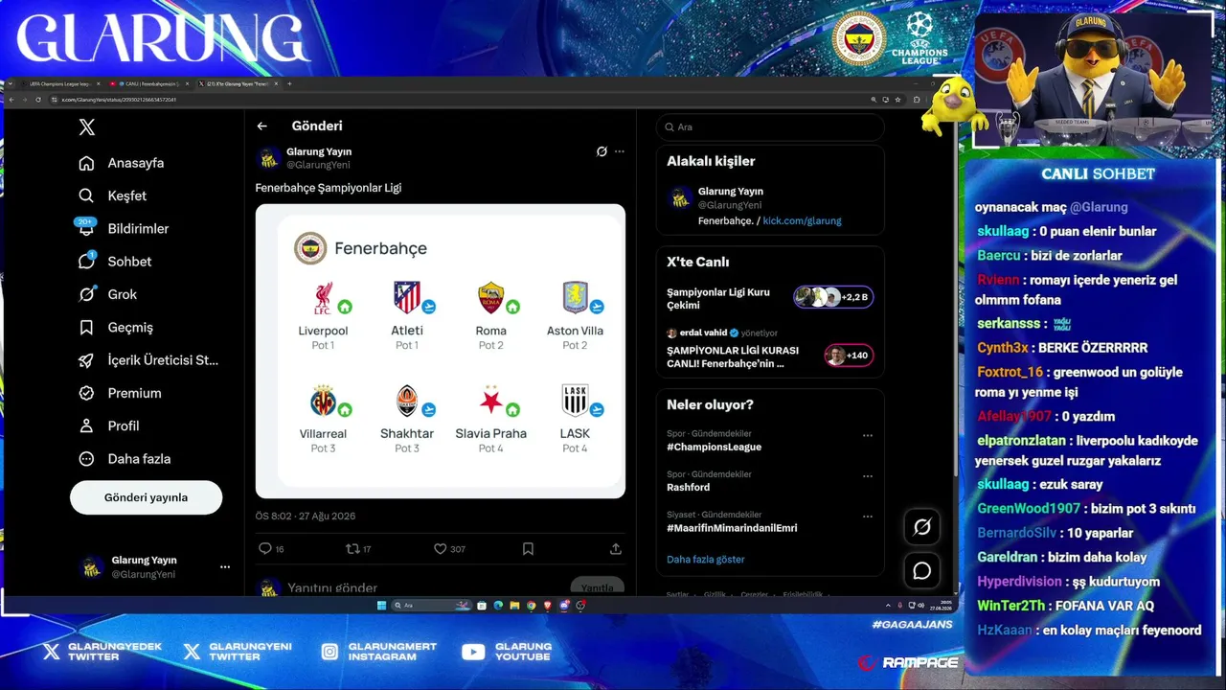Click Daha fazla göster link
Screen dimensions: 1226x690
coord(706,559)
